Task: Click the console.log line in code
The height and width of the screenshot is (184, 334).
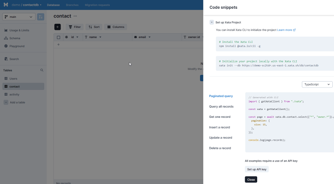Action: click(267, 140)
